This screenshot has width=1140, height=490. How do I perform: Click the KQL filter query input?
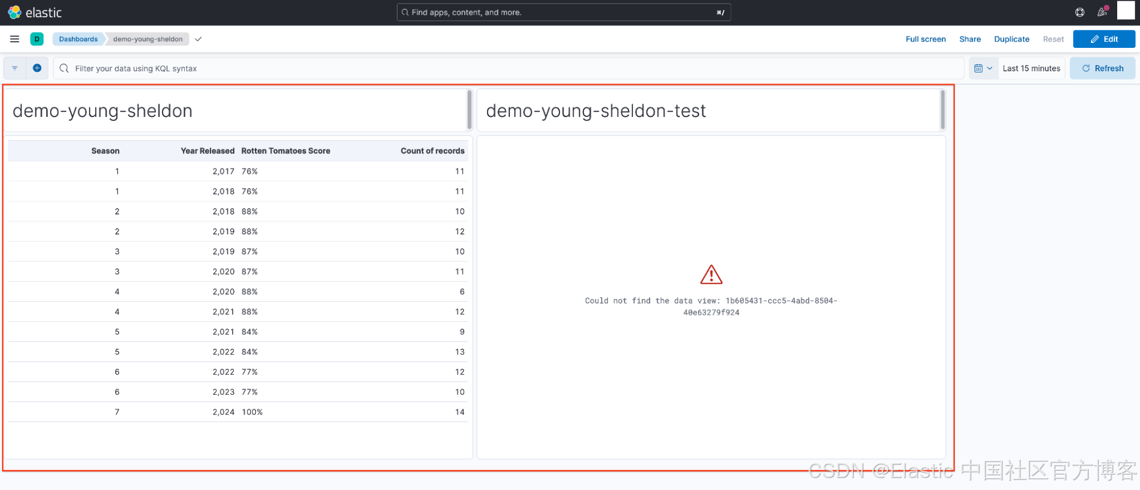click(x=509, y=68)
